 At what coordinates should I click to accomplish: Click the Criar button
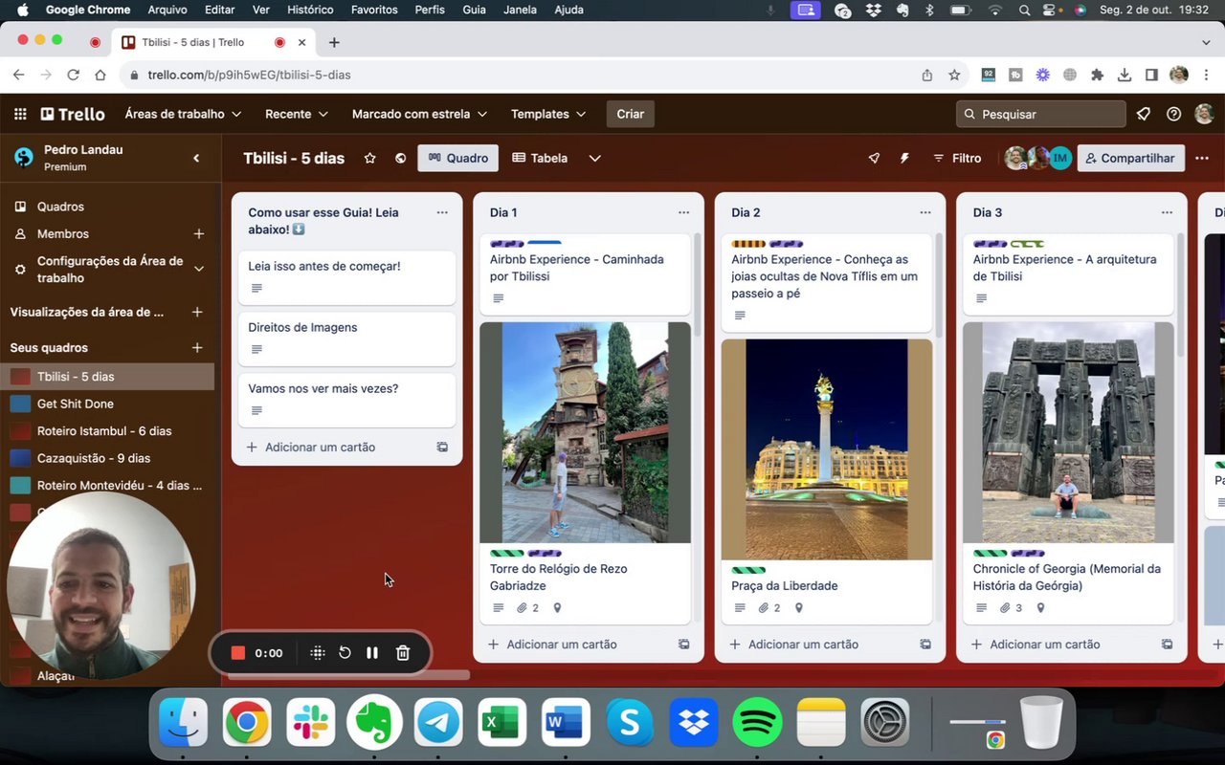(x=630, y=114)
